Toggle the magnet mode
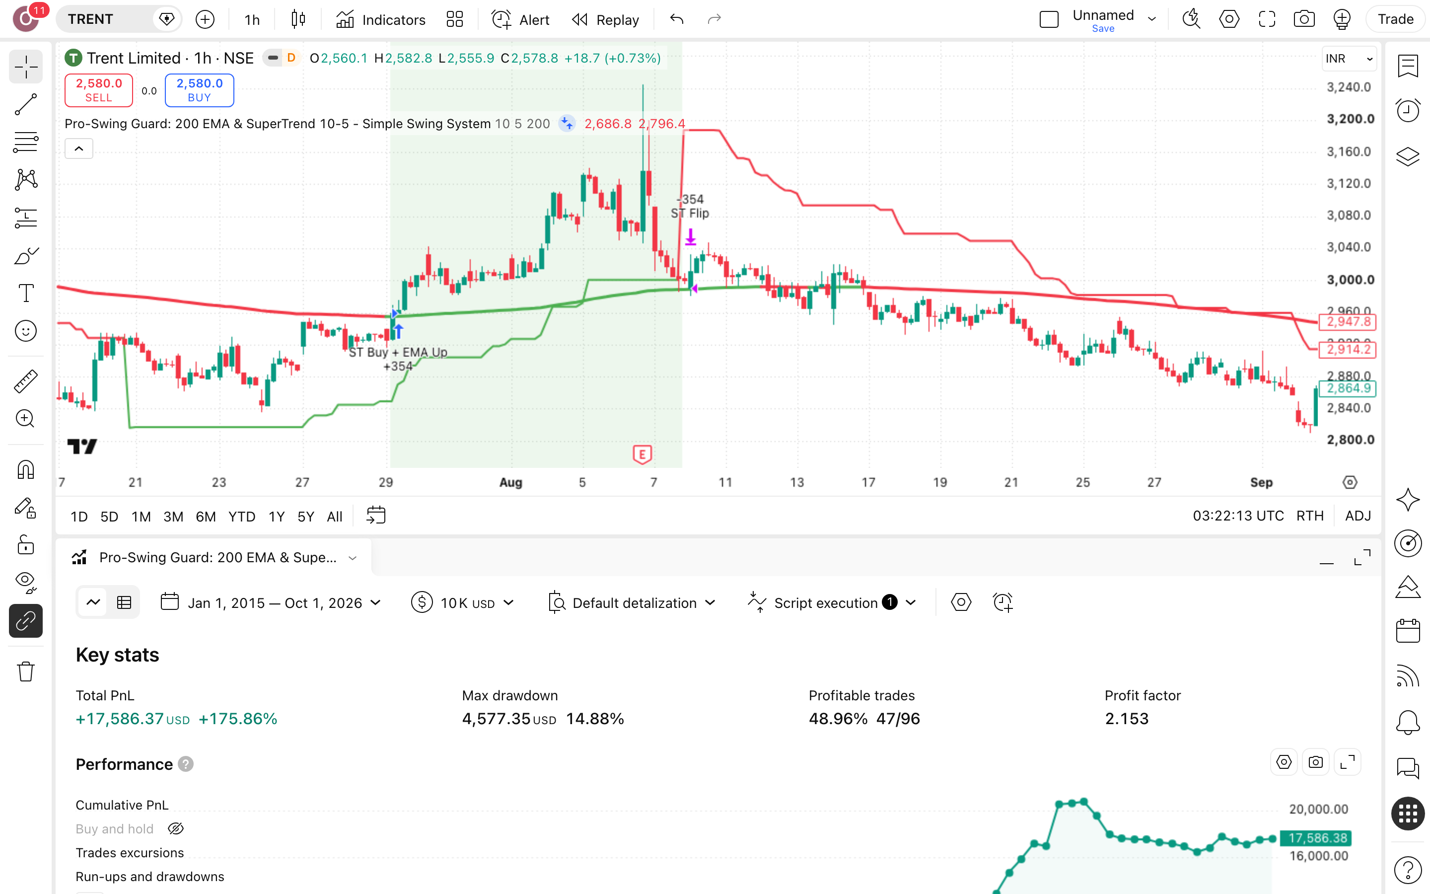Image resolution: width=1430 pixels, height=894 pixels. point(25,470)
